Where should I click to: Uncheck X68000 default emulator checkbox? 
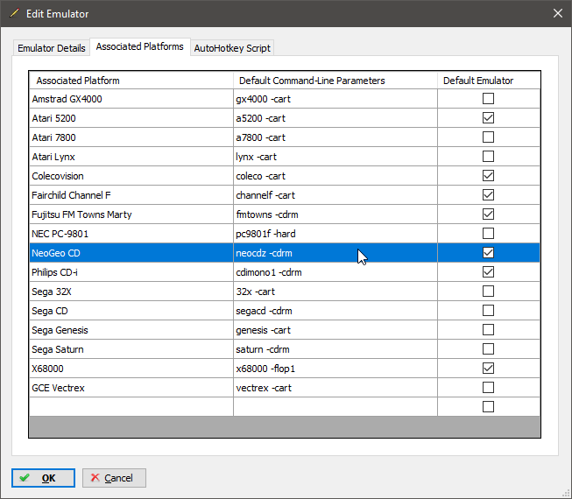click(488, 369)
